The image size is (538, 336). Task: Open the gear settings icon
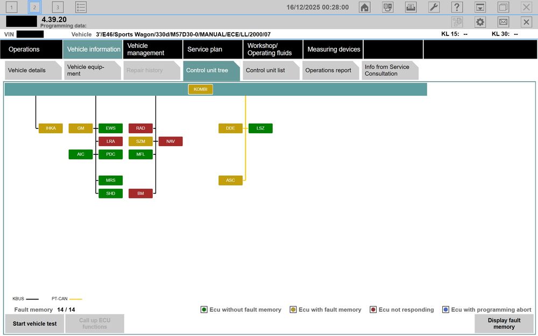tap(480, 22)
